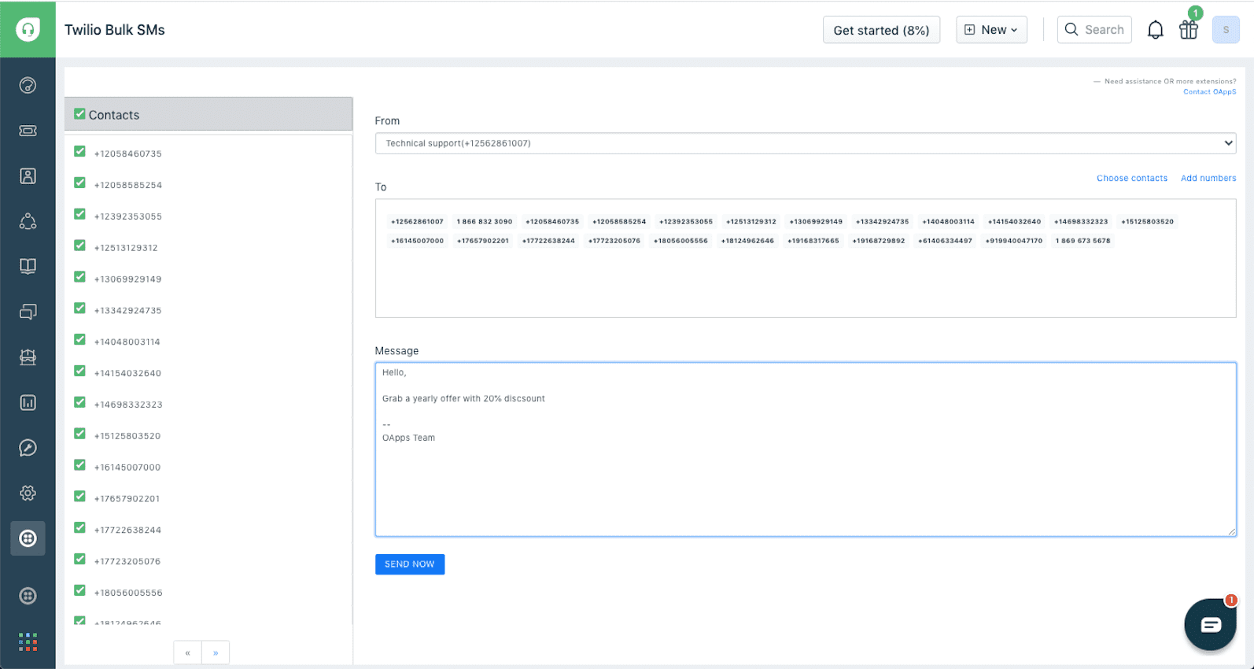
Task: Click recipient +61406334497 in To box
Action: 945,241
